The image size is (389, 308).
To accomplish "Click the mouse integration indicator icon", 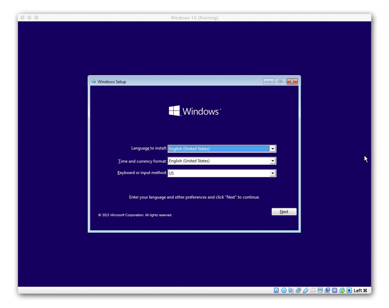I will point(342,290).
